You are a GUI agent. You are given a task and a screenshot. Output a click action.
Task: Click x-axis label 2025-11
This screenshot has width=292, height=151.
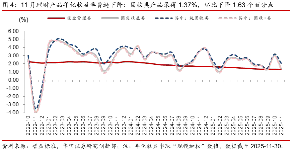click(282, 126)
